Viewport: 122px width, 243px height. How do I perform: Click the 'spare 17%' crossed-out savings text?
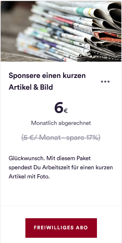point(83,137)
